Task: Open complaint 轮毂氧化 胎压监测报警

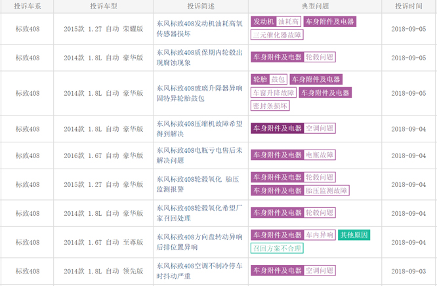Action: (x=198, y=184)
